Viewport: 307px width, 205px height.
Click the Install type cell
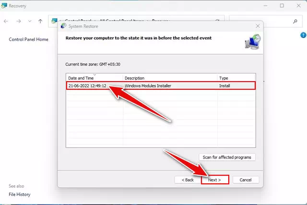coord(224,85)
